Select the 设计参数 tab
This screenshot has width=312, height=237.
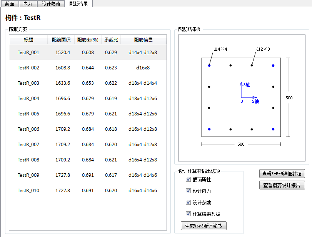click(51, 4)
